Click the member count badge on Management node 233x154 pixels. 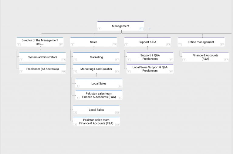[100, 29]
